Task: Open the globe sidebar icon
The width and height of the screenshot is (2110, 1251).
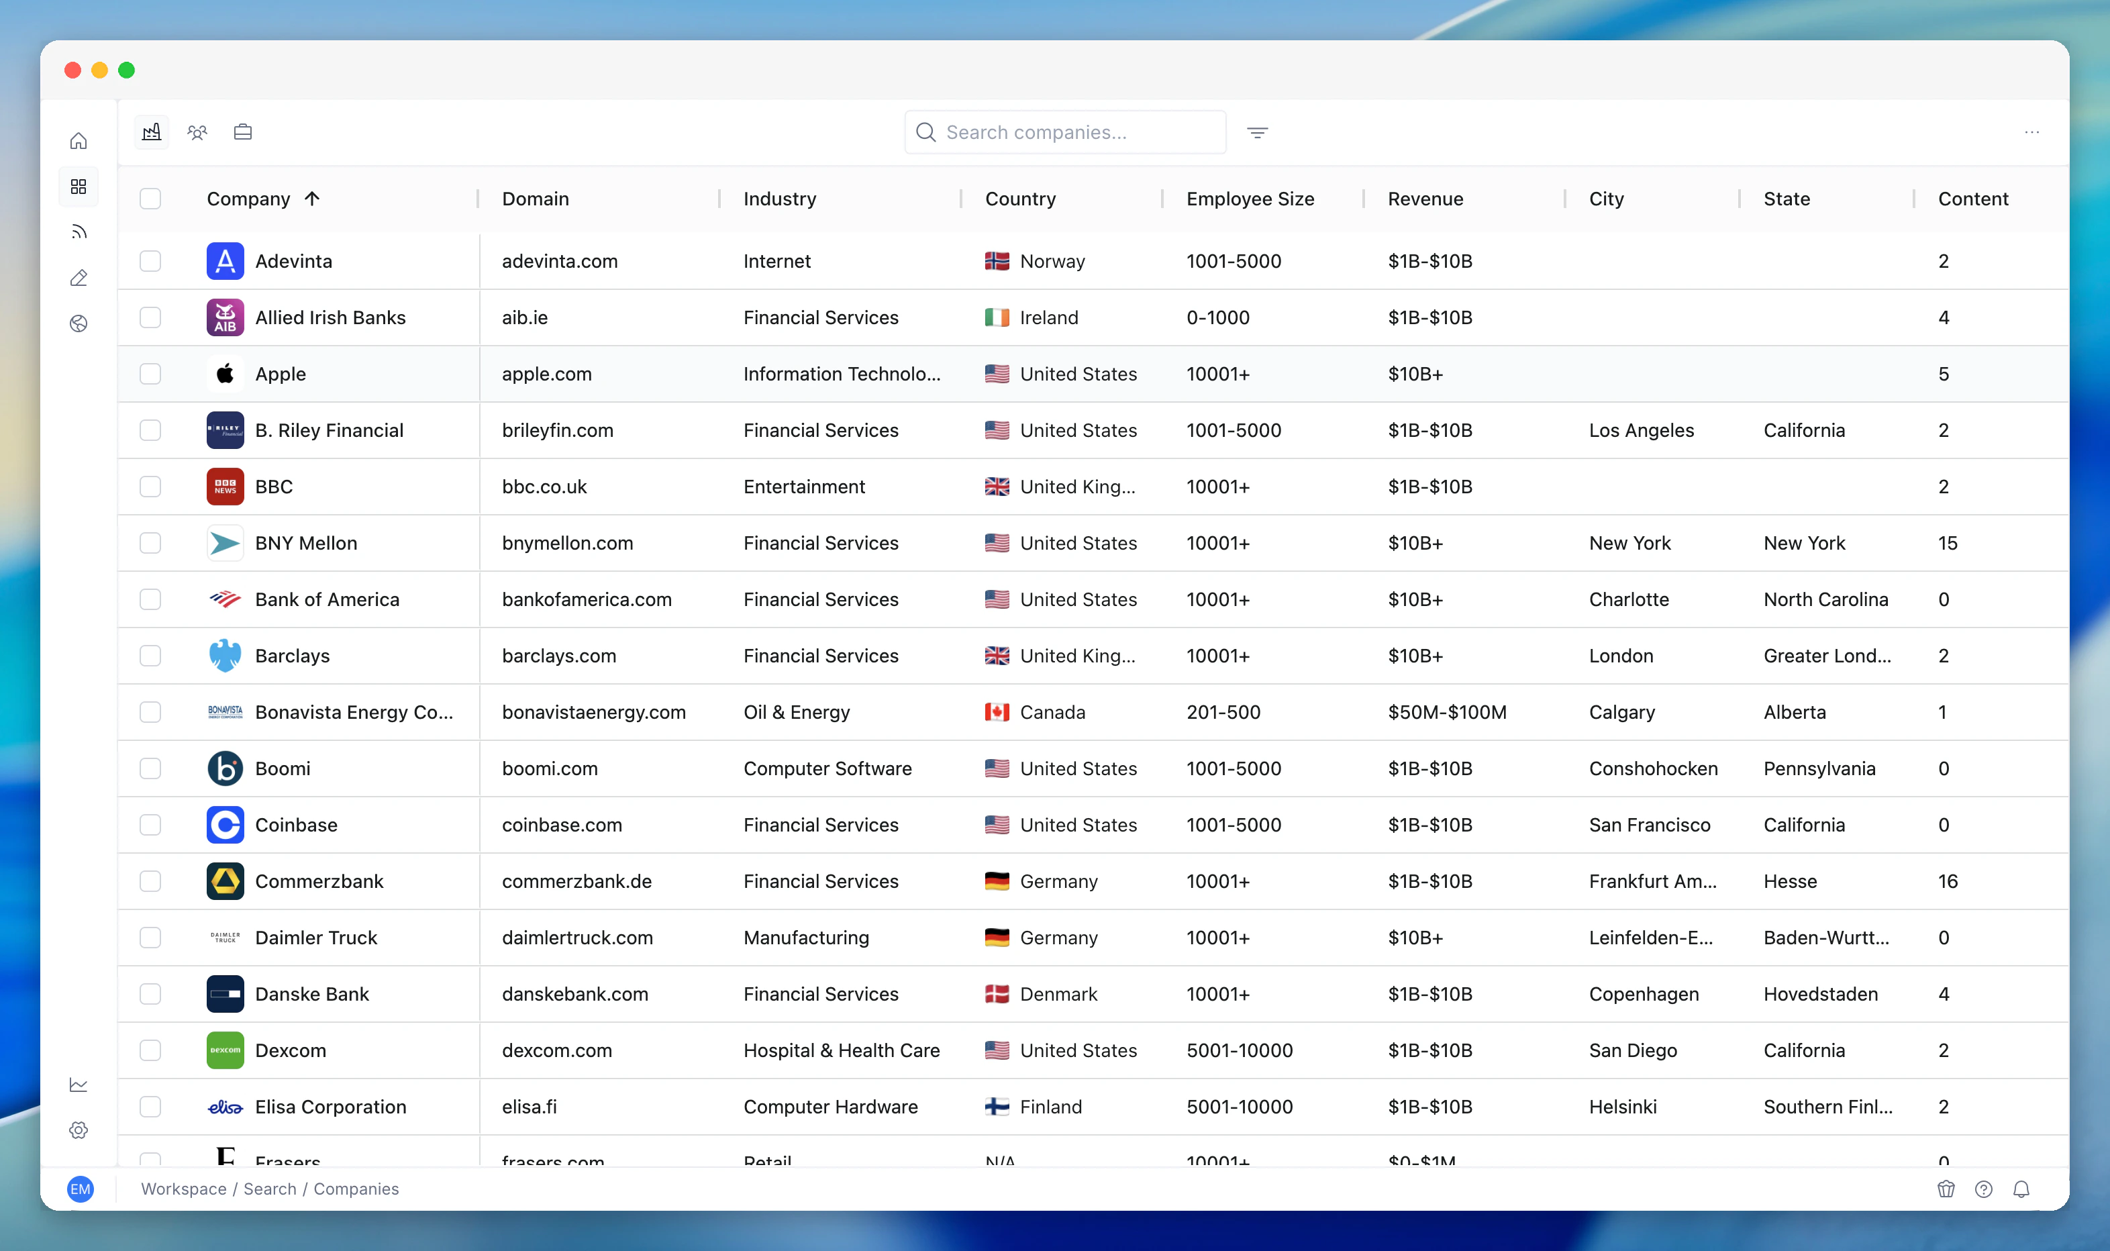Action: 79,323
